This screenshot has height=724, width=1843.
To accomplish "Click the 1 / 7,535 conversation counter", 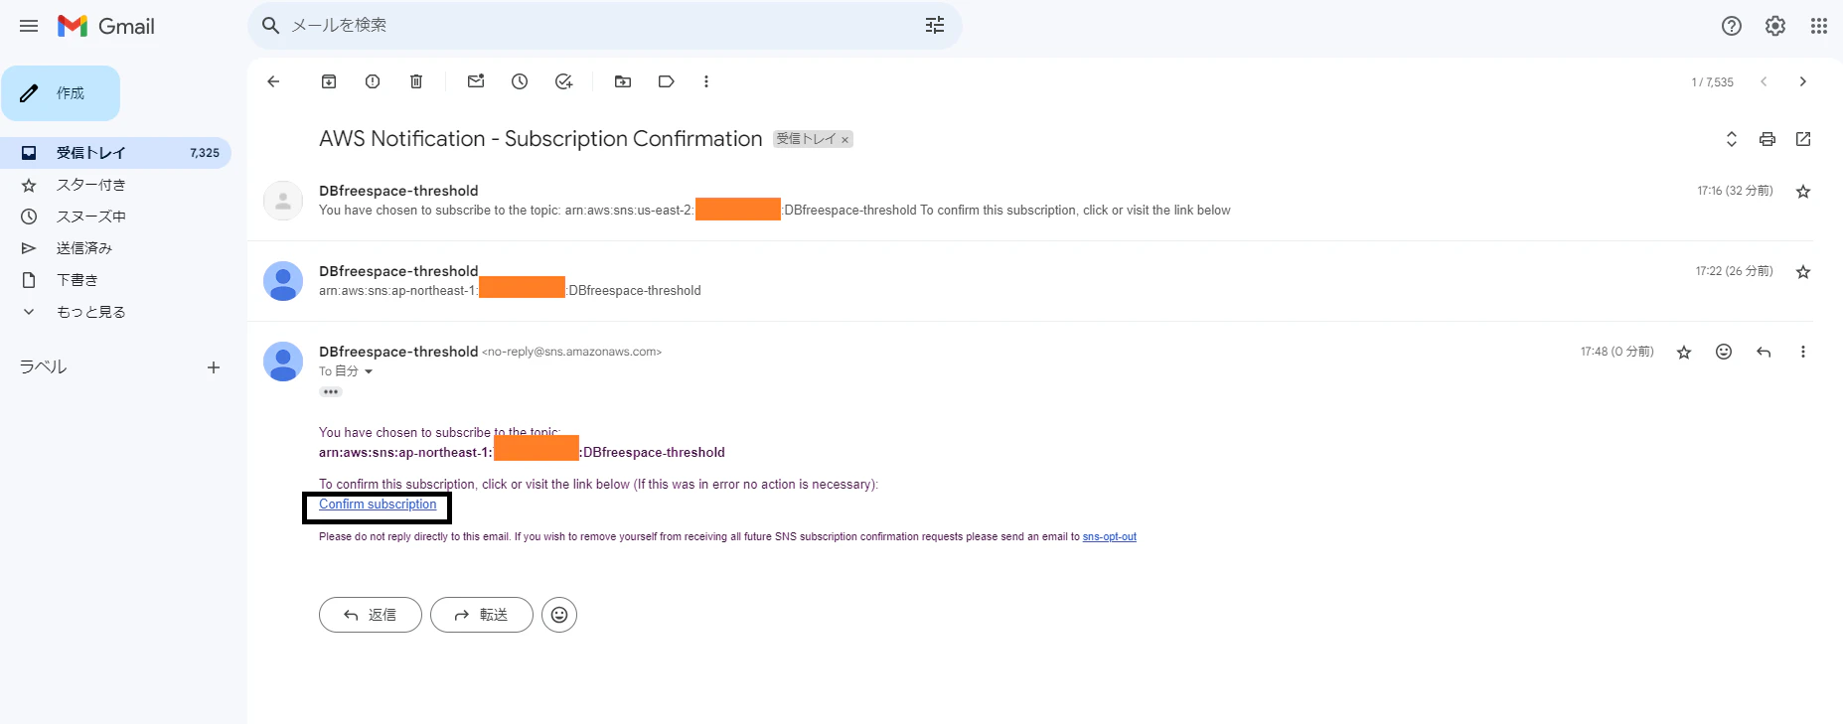I will [x=1713, y=82].
